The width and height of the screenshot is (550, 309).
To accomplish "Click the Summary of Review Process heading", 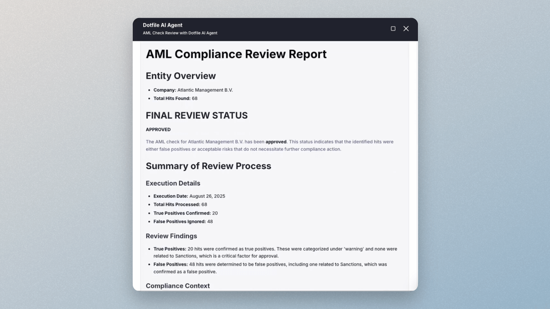I will click(208, 166).
